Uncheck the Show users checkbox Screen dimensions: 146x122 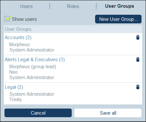coord(7,19)
